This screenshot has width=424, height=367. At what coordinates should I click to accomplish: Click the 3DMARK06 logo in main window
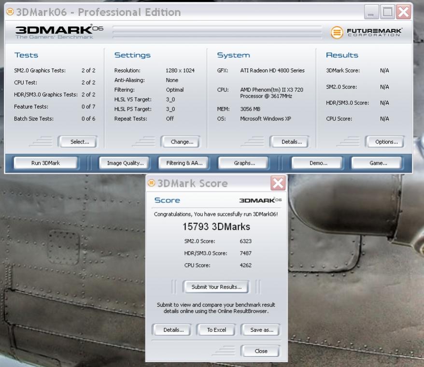[59, 32]
